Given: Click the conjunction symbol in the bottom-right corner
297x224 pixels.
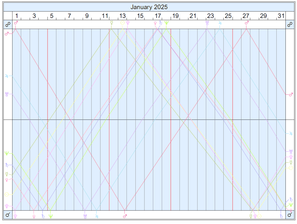Looking at the screenshot, I should (x=289, y=215).
